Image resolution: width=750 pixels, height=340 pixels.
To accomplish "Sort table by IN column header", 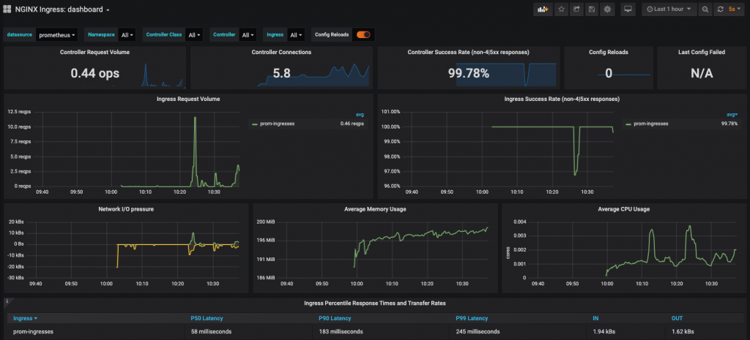I will [595, 318].
